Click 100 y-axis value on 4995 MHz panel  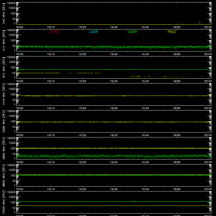[13, 148]
